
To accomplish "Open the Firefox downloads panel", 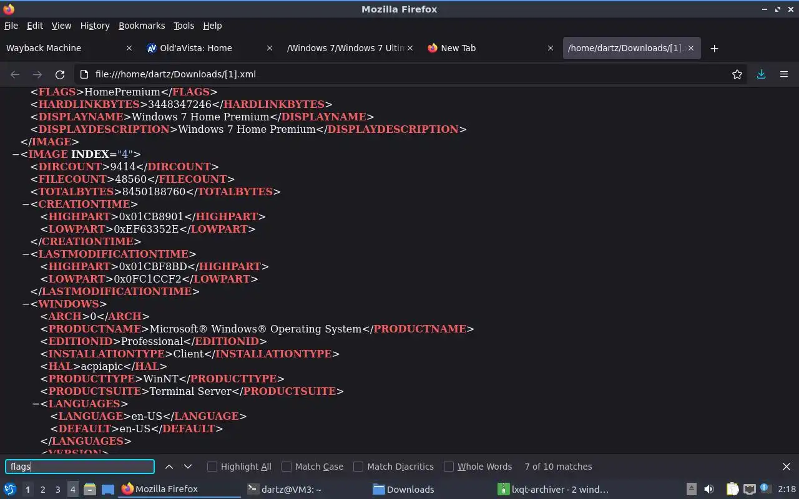I will click(761, 74).
